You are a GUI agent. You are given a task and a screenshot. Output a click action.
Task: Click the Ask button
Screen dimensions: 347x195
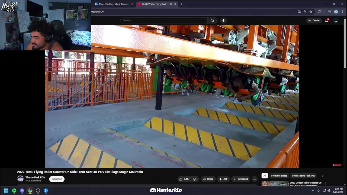223,179
